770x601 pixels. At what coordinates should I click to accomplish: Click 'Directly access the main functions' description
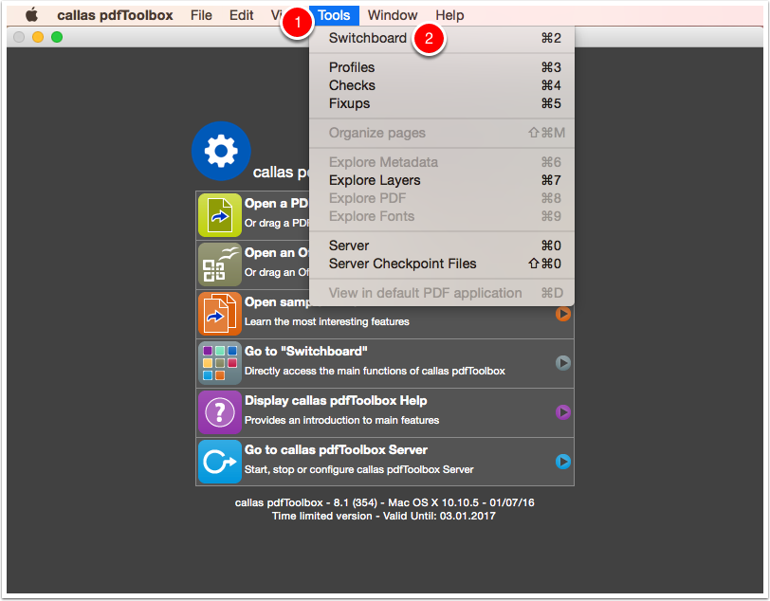pyautogui.click(x=375, y=371)
